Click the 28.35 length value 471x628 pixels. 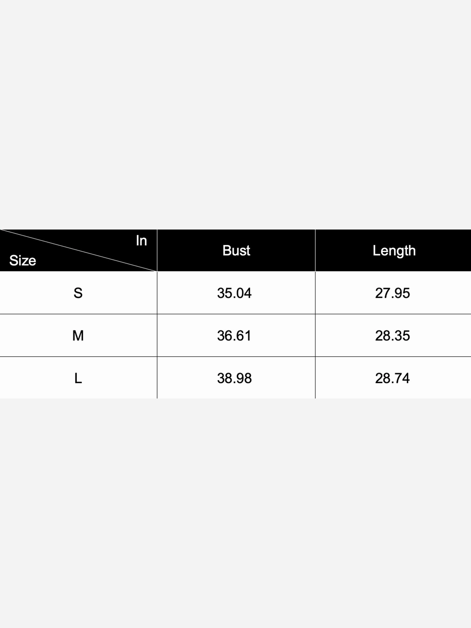pyautogui.click(x=392, y=336)
